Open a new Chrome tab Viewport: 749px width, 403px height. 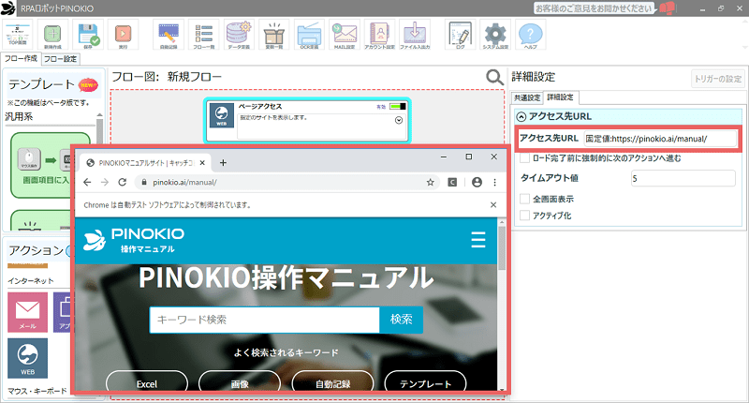(223, 163)
